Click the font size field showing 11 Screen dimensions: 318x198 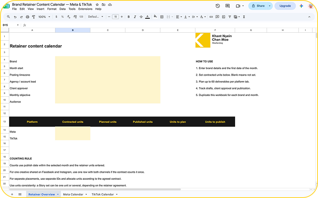coord(115,17)
